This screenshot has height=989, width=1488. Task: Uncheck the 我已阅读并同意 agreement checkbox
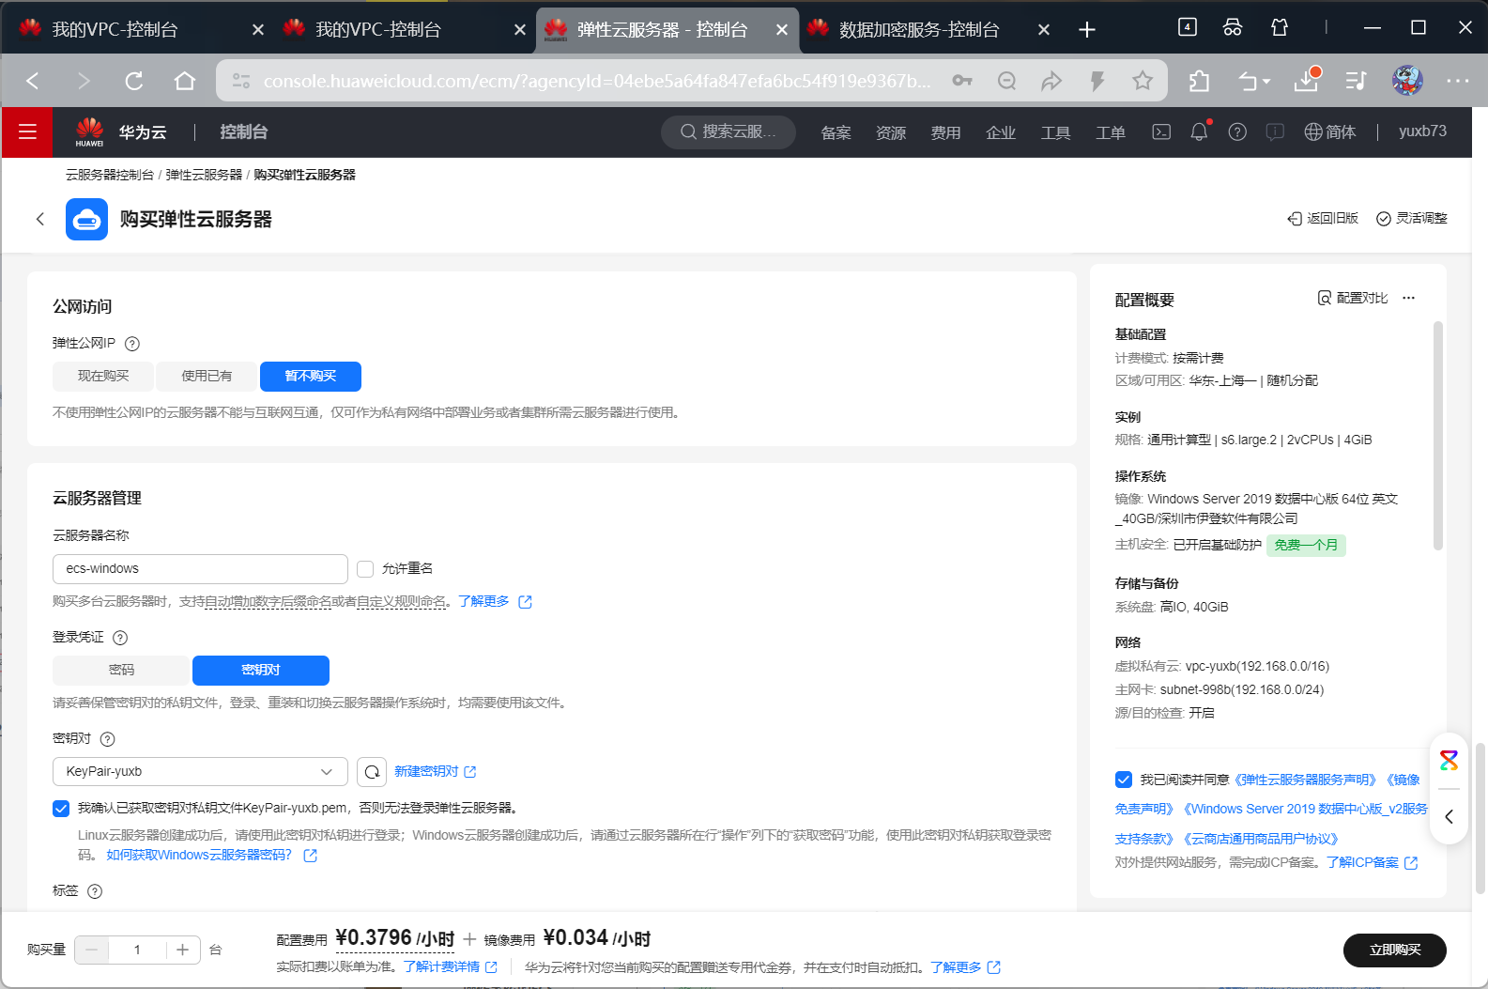point(1124,780)
